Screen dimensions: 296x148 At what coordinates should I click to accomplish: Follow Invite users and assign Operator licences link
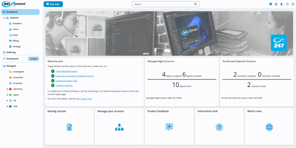tap(74, 76)
